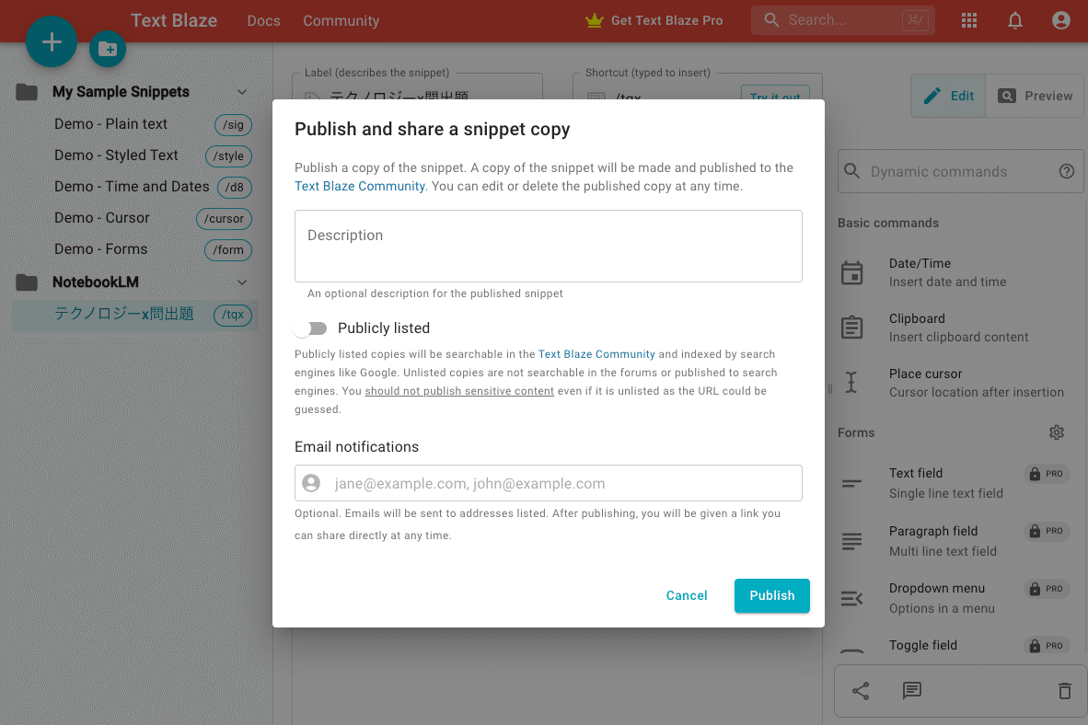Click the Date/Time calendar icon
The height and width of the screenshot is (725, 1088).
[x=852, y=272]
